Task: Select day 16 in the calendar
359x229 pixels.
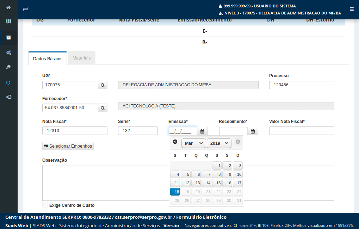Action: 227,183
